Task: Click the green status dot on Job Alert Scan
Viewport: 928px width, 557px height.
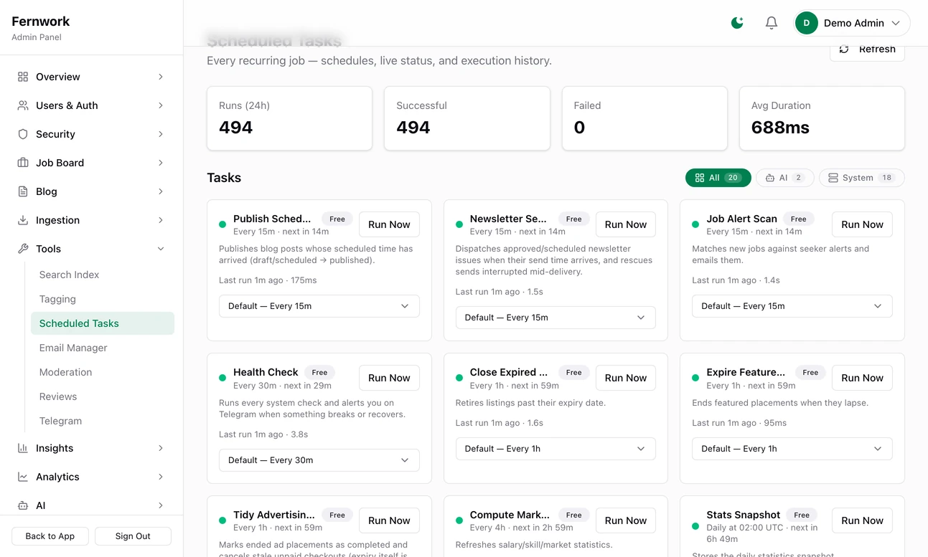Action: point(695,224)
